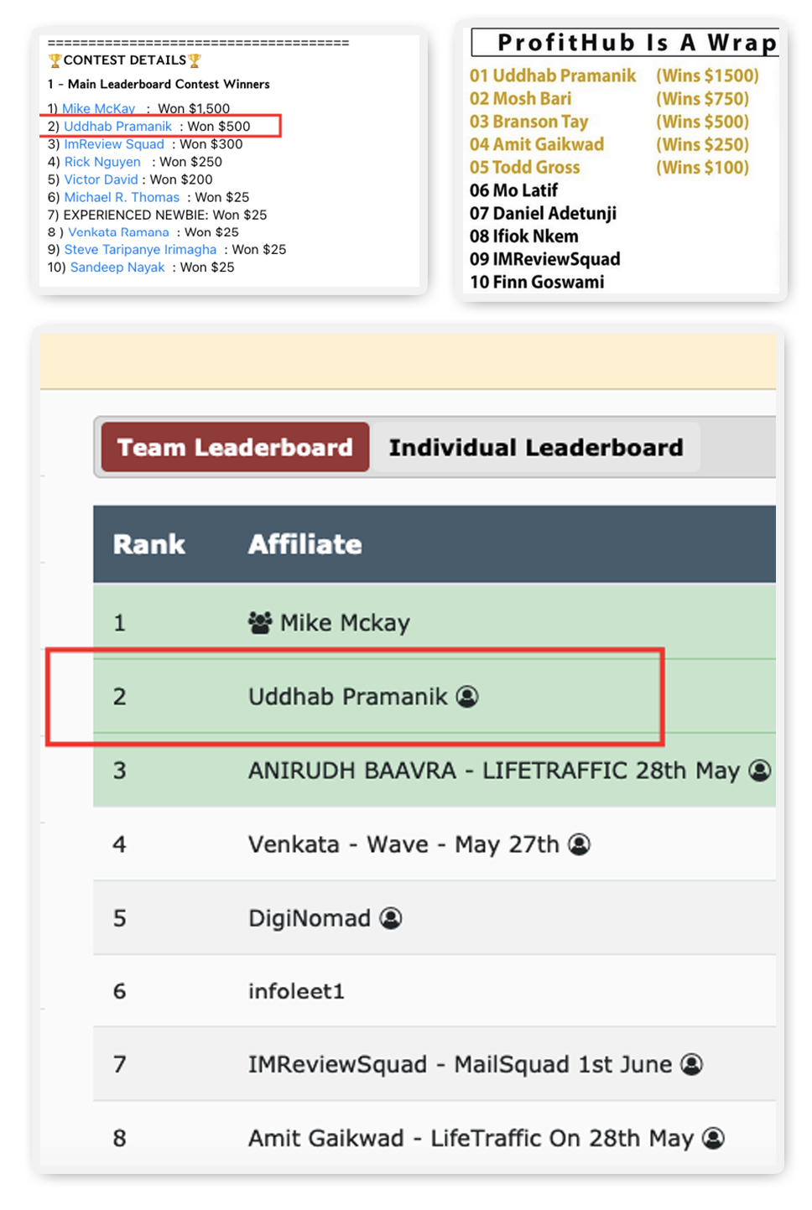This screenshot has width=812, height=1210.
Task: Click the user icon next to Uddhab Pramanik
Action: pos(467,696)
